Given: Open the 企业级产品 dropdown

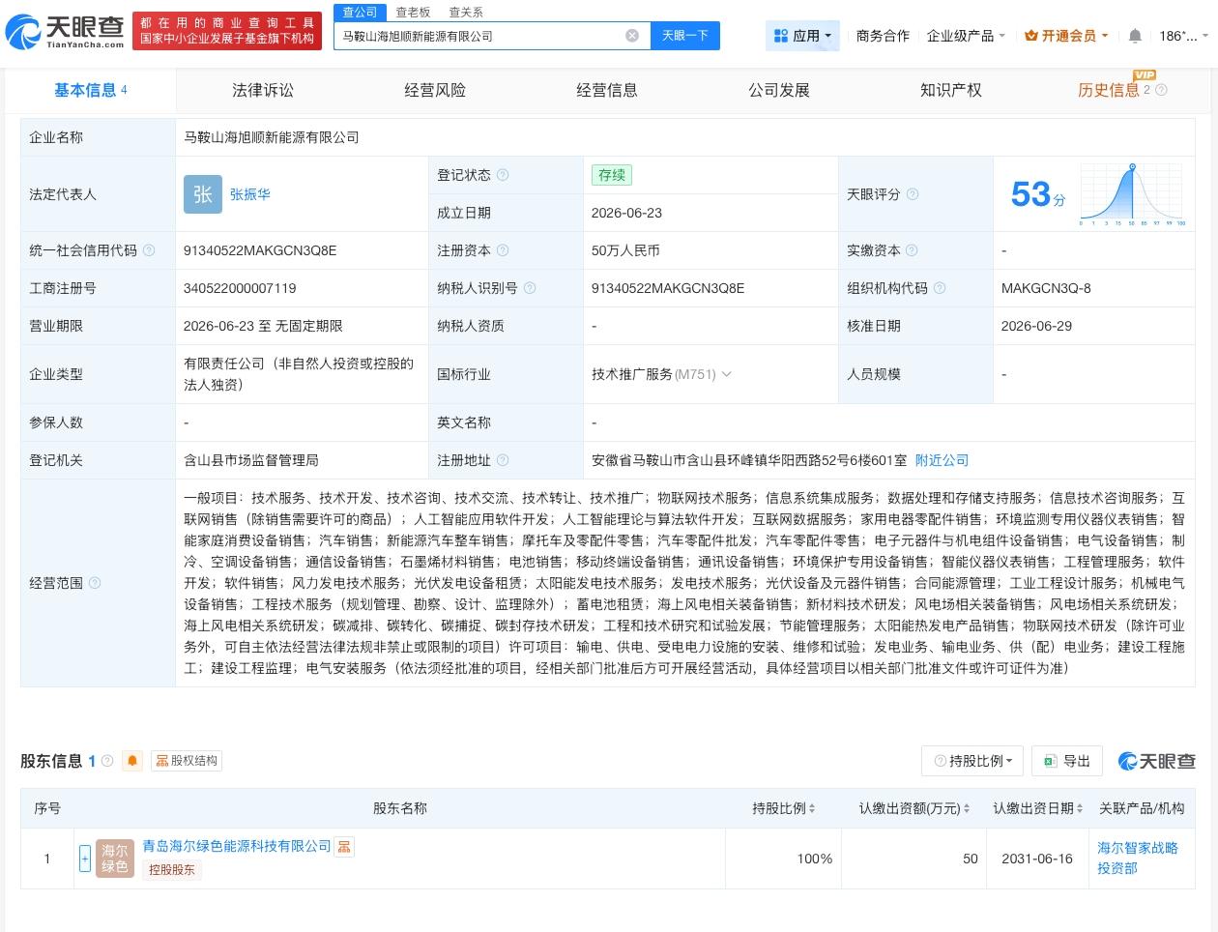Looking at the screenshot, I should (x=966, y=36).
